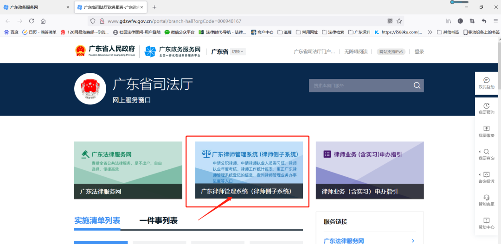Switch to the 广东政务服务网 tab

[x=37, y=7]
